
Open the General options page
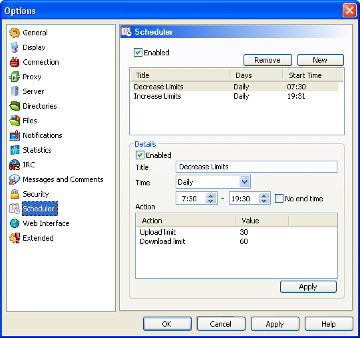pos(35,33)
